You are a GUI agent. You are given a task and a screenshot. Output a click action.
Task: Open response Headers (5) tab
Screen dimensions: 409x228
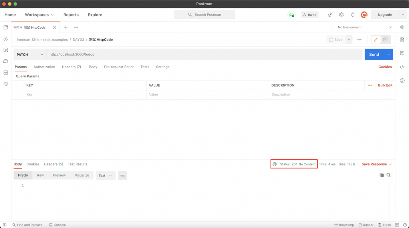coord(54,164)
